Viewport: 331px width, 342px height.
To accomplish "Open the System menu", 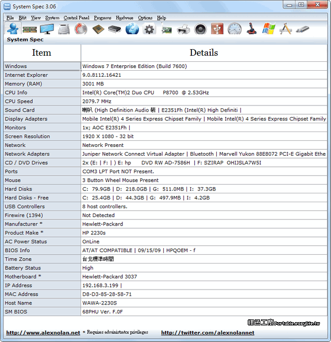I will click(x=52, y=18).
